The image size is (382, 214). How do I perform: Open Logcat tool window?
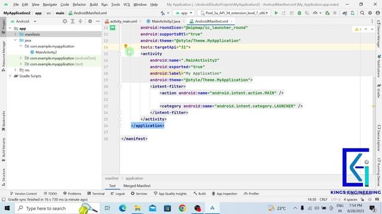(x=118, y=193)
